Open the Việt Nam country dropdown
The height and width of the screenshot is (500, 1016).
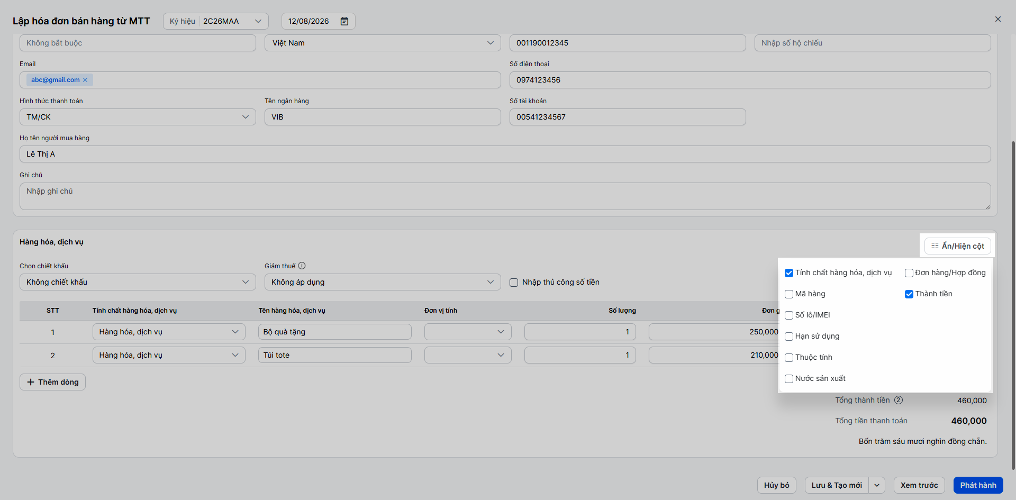point(383,43)
